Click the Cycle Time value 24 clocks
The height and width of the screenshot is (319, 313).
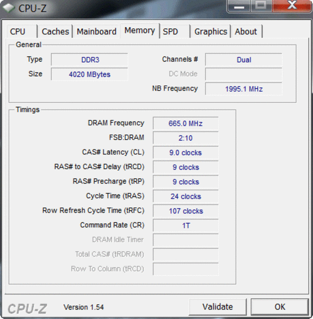(186, 197)
